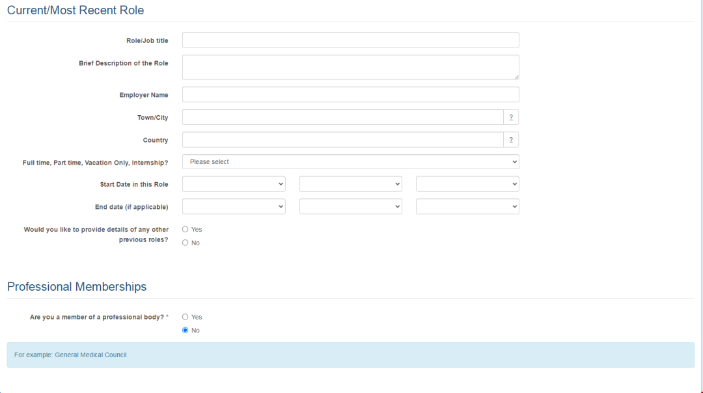Viewport: 703px width, 393px height.
Task: Open the last End date dropdown
Action: (467, 206)
